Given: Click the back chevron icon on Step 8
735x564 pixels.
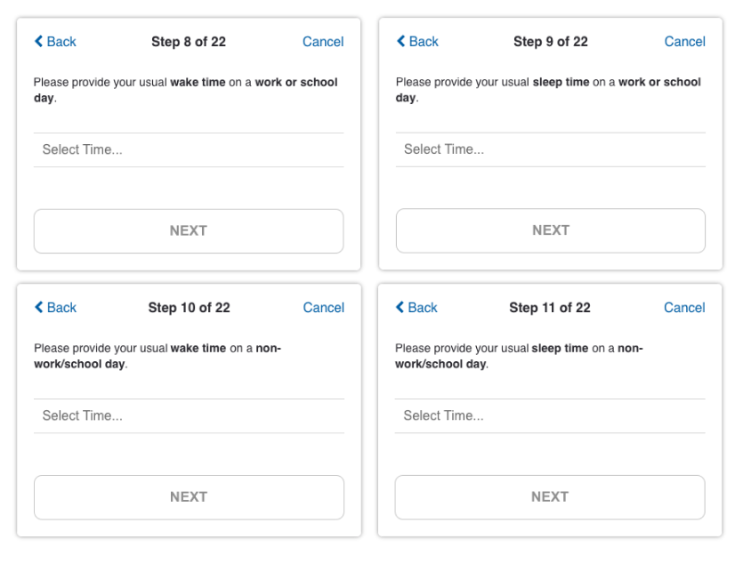Looking at the screenshot, I should [x=38, y=42].
